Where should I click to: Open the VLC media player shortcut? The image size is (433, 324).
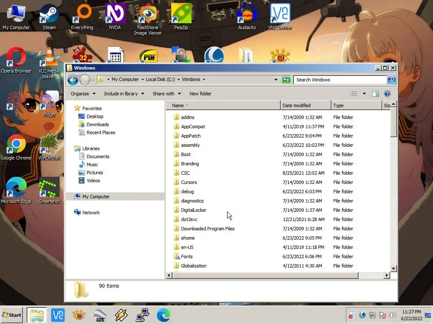(x=49, y=63)
